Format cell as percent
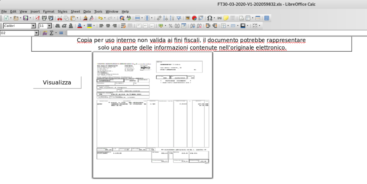Image resolution: width=367 pixels, height=184 pixels. [x=171, y=26]
